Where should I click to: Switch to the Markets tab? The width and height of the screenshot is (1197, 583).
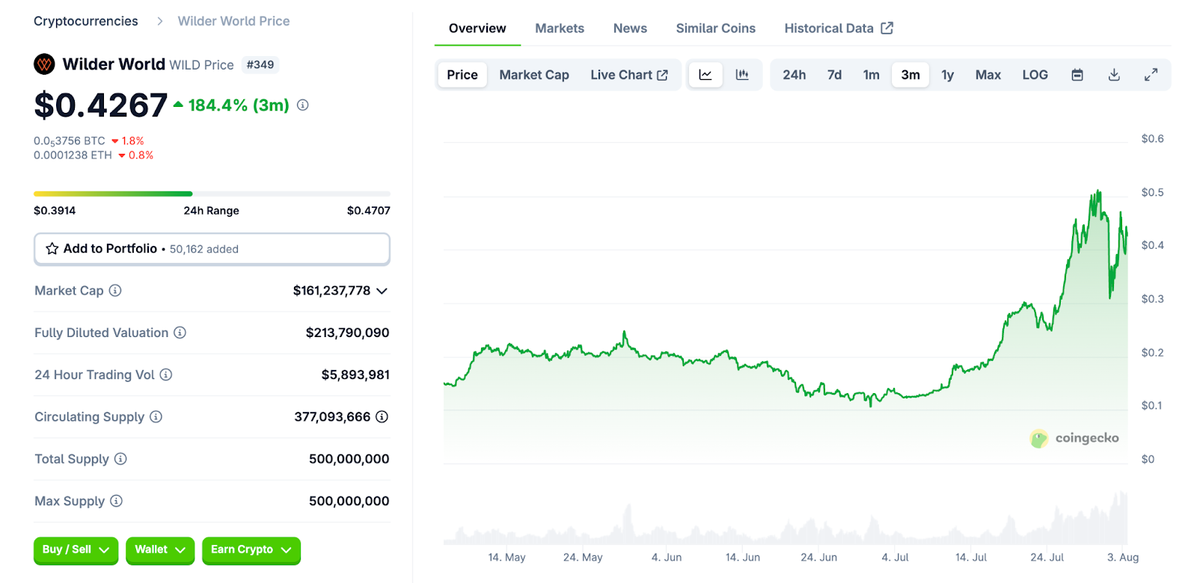click(560, 28)
